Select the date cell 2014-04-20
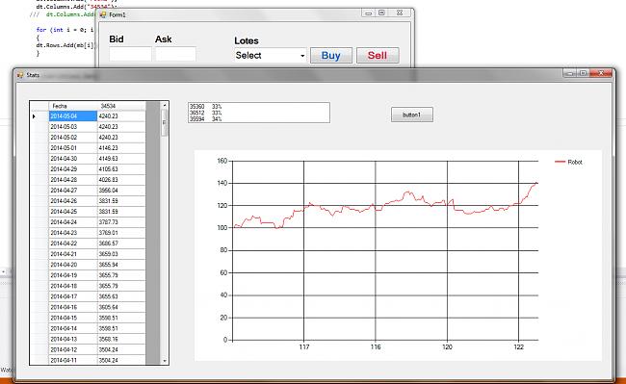626x384 pixels. point(72,265)
